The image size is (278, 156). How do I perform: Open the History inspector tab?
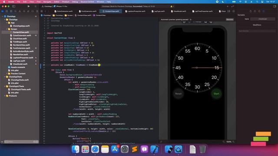255,11
